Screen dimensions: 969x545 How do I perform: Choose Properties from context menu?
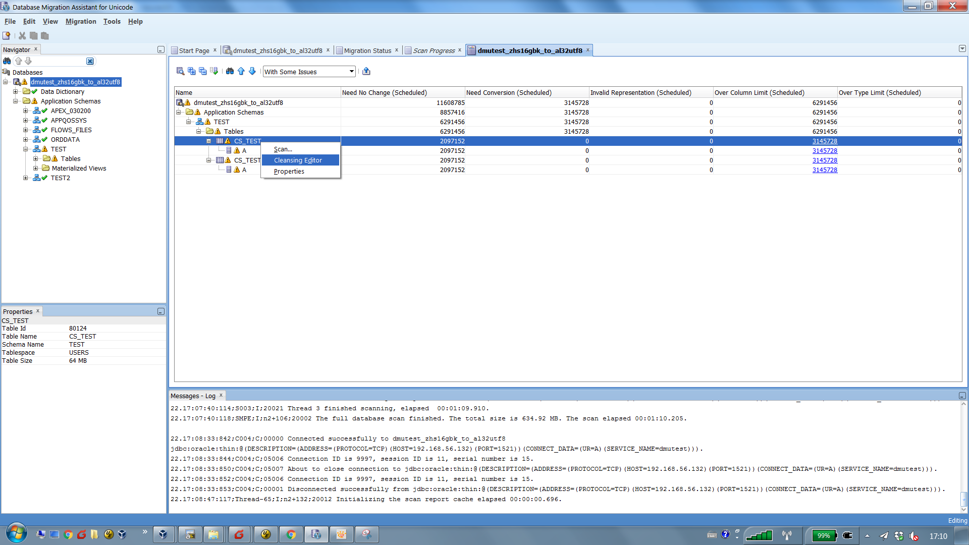(300, 171)
